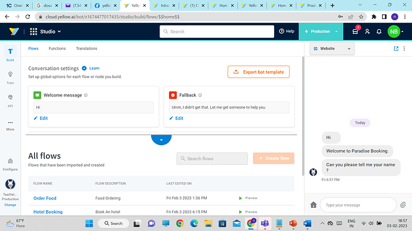Image resolution: width=412 pixels, height=231 pixels.
Task: Expand the Studio dropdown chevron
Action: coord(59,32)
